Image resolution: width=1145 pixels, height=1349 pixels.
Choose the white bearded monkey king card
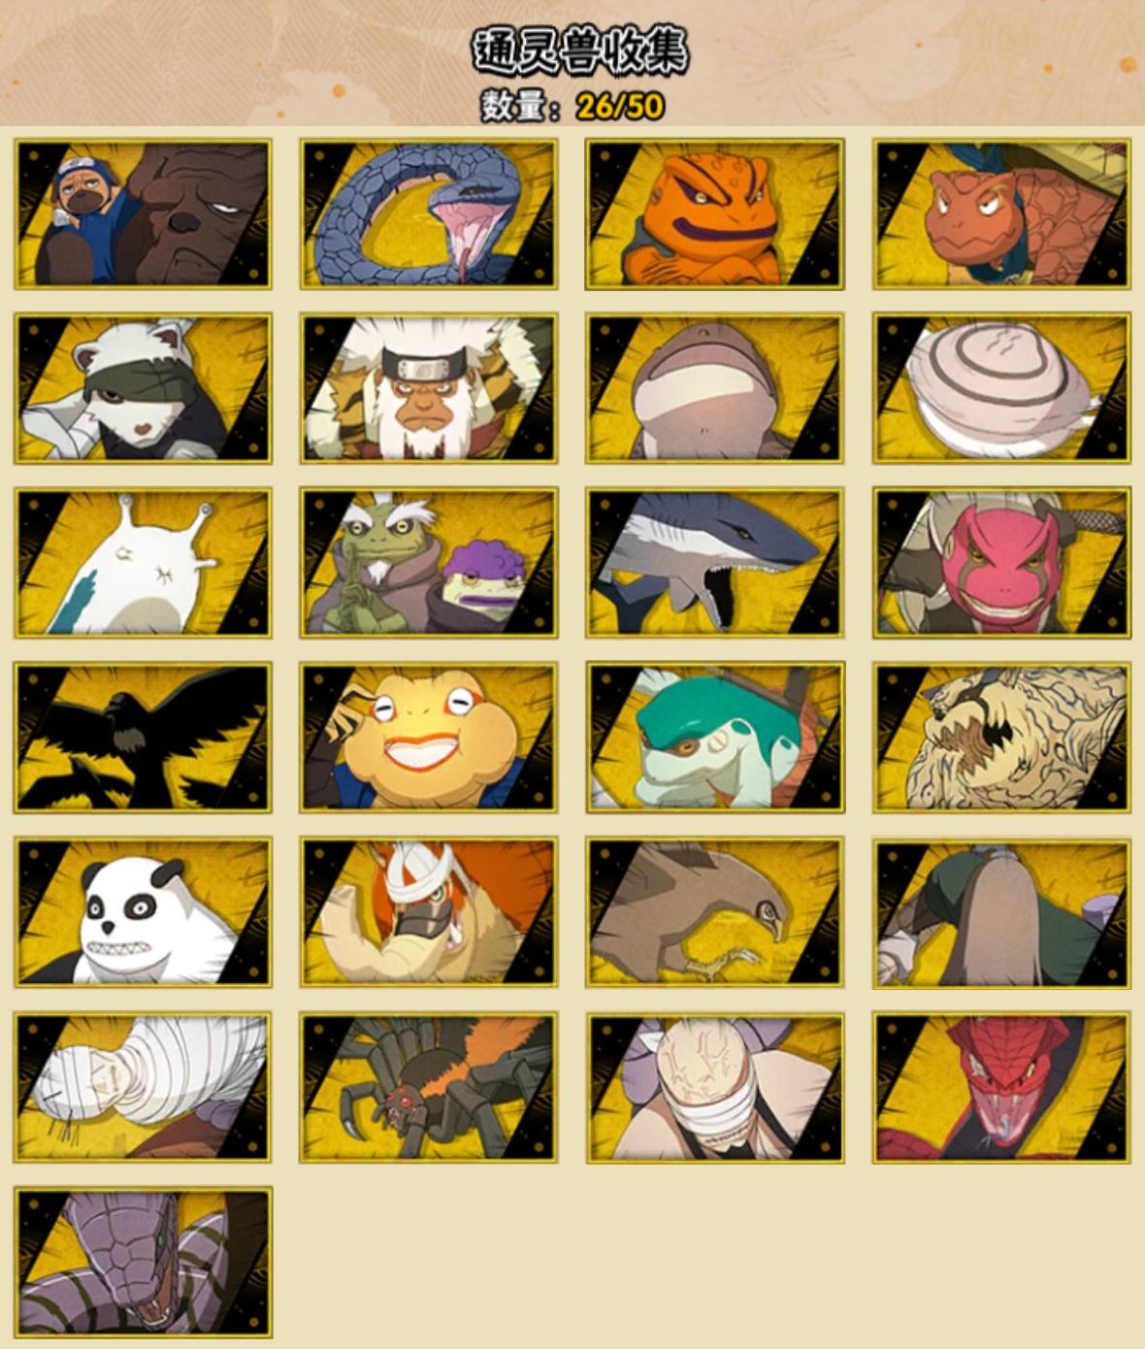pos(428,388)
